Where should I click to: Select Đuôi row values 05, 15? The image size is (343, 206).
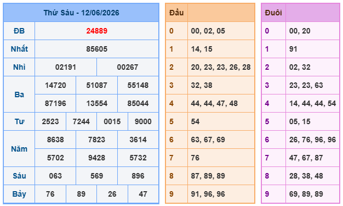300,121
